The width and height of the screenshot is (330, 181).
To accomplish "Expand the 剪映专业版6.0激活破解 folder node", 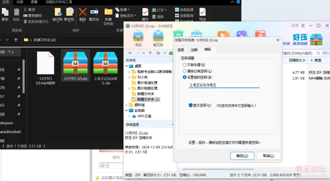I will pyautogui.click(x=129, y=72).
